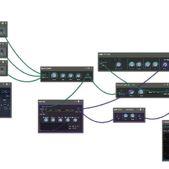This screenshot has height=169, width=169.
Task: Close the Add/Mult module
Action: [x=144, y=110]
